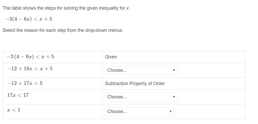Viewport: 258px width, 124px height.
Task: Click the 'Choose...' text in the middle dropdown
Action: point(117,97)
